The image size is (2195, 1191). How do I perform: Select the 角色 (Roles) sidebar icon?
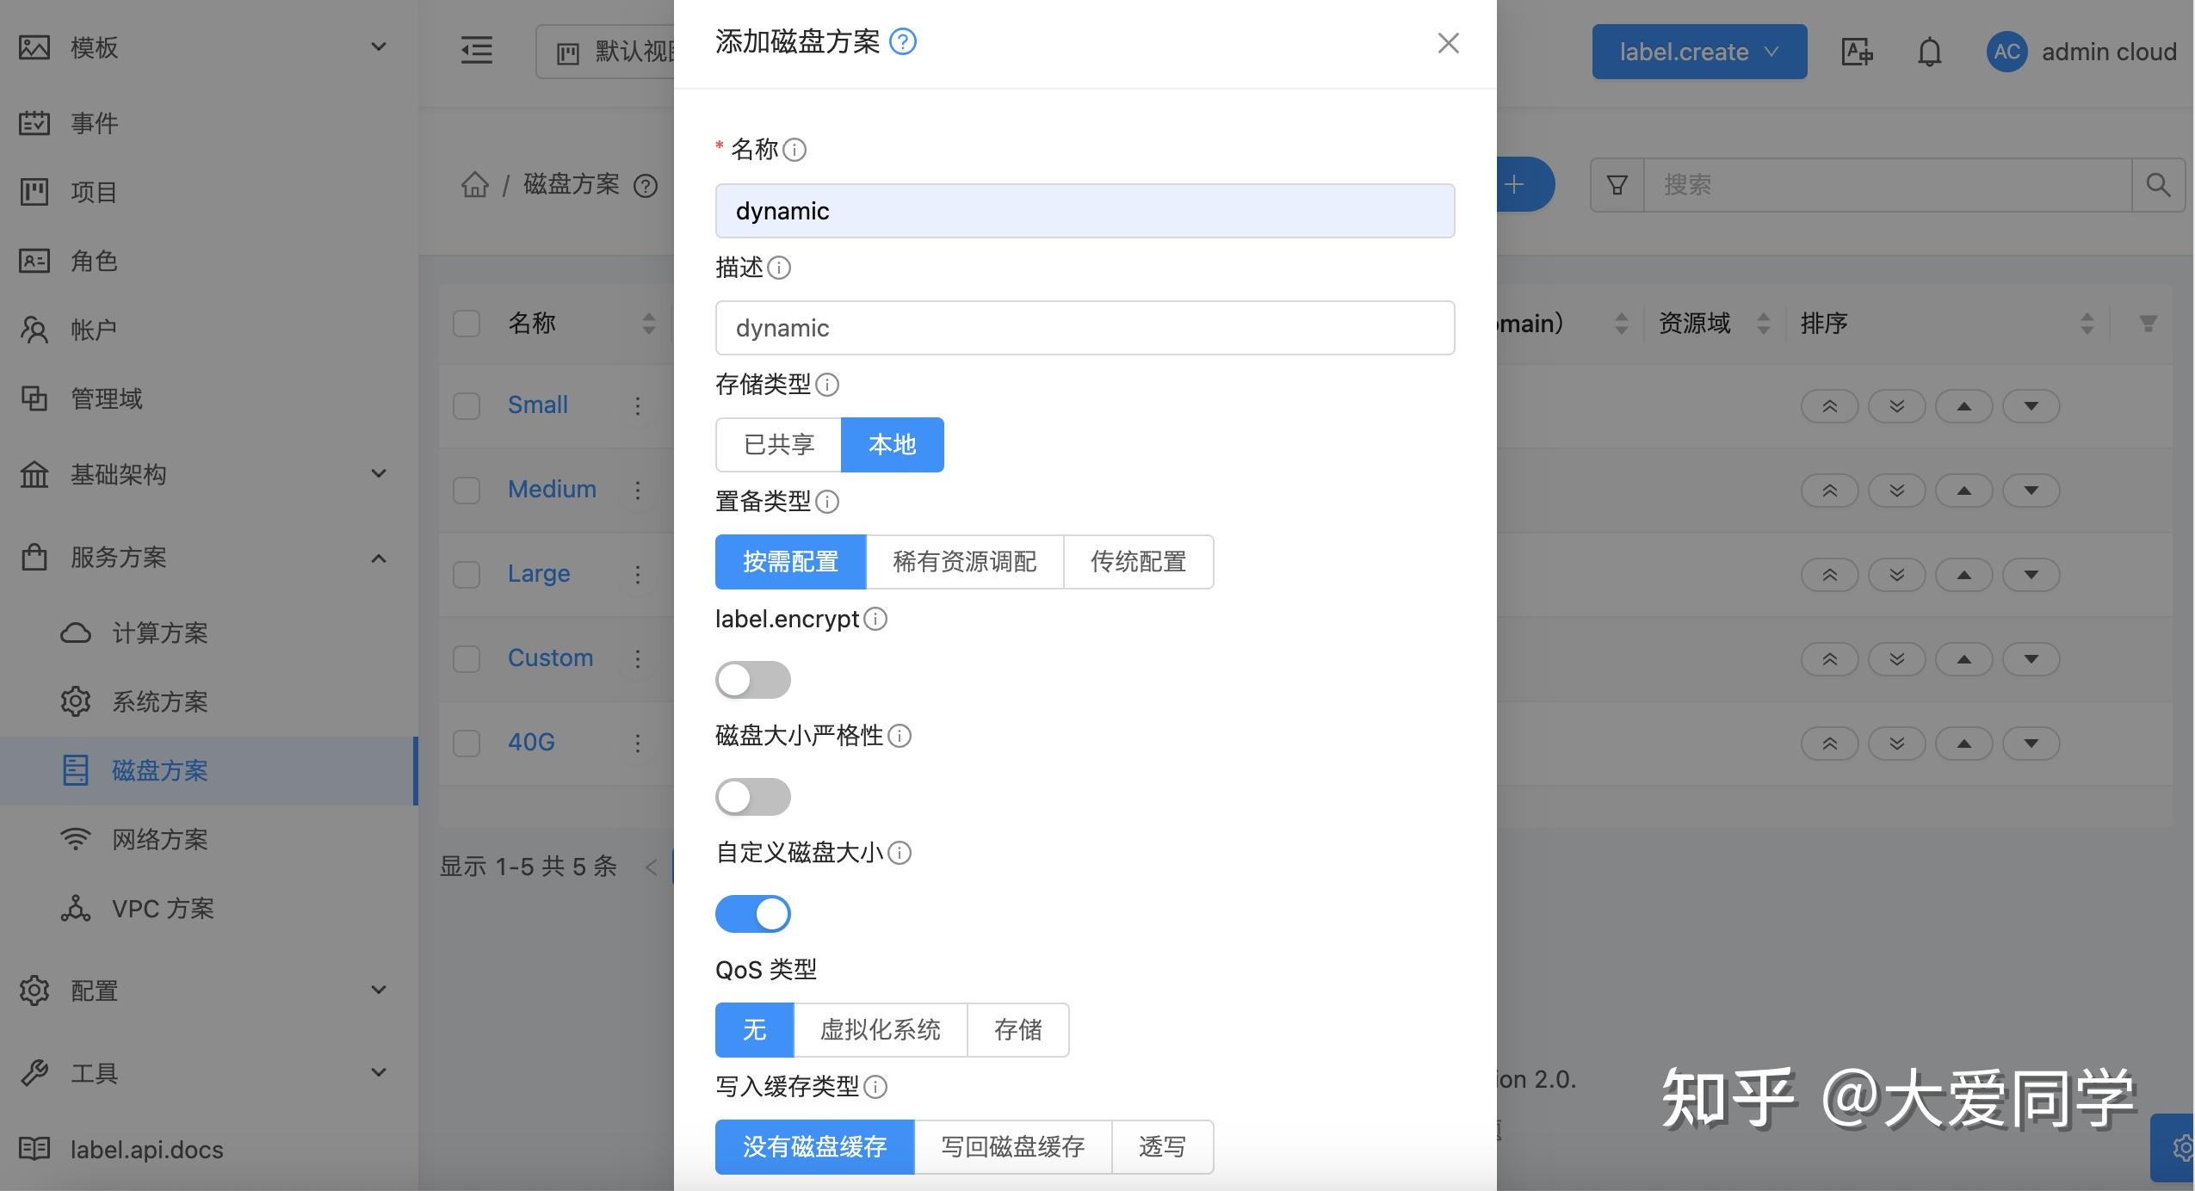click(x=34, y=261)
